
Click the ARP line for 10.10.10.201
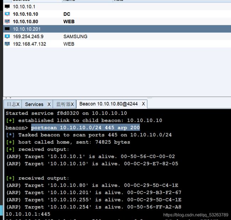[x=94, y=193]
